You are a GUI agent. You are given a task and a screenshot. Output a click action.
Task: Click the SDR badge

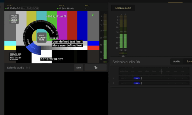pyautogui.click(x=36, y=8)
